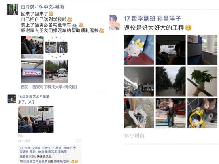
Task: Click 陈春晓老师 comment name
Action: 27,156
